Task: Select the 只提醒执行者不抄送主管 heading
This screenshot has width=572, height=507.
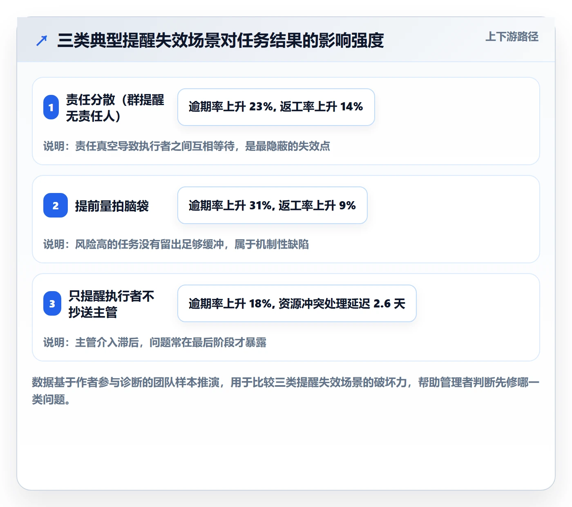Action: pos(112,304)
